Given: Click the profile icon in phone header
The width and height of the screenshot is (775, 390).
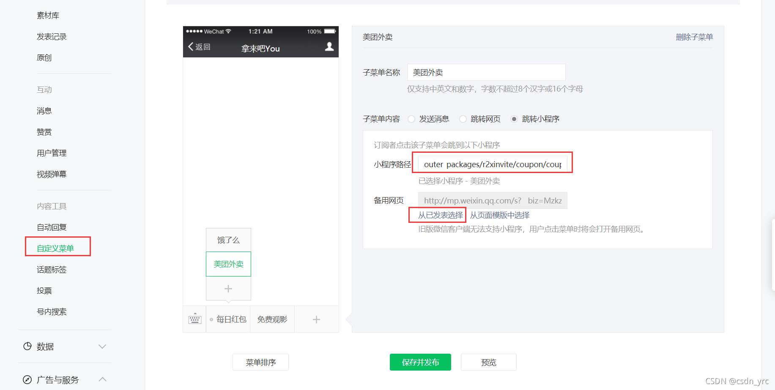Looking at the screenshot, I should (x=329, y=46).
